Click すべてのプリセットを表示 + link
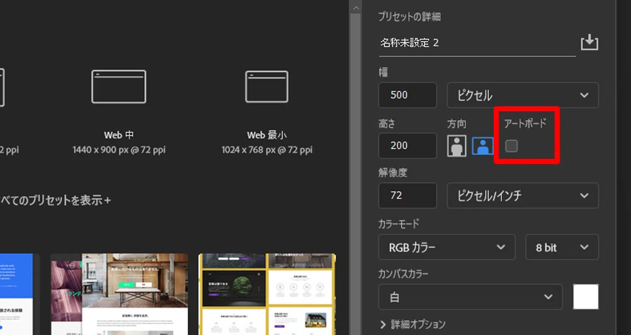The width and height of the screenshot is (631, 335). (x=55, y=200)
